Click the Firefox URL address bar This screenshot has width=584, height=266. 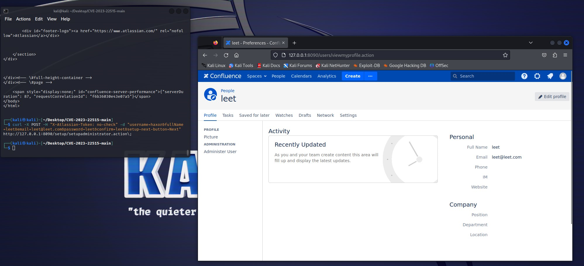[x=390, y=55]
